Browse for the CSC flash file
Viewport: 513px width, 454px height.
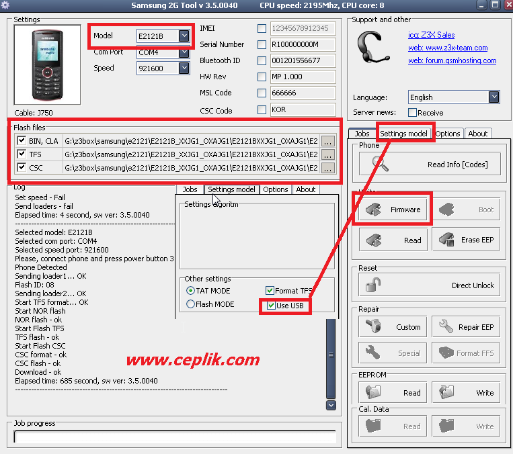pos(328,168)
